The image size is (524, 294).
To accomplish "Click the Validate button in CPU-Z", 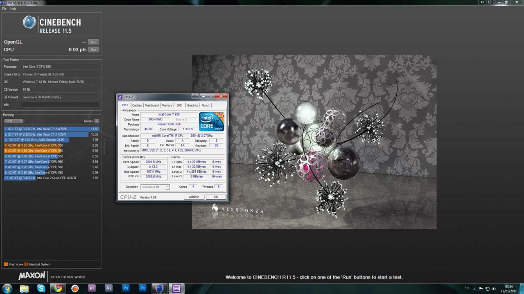I will (194, 197).
